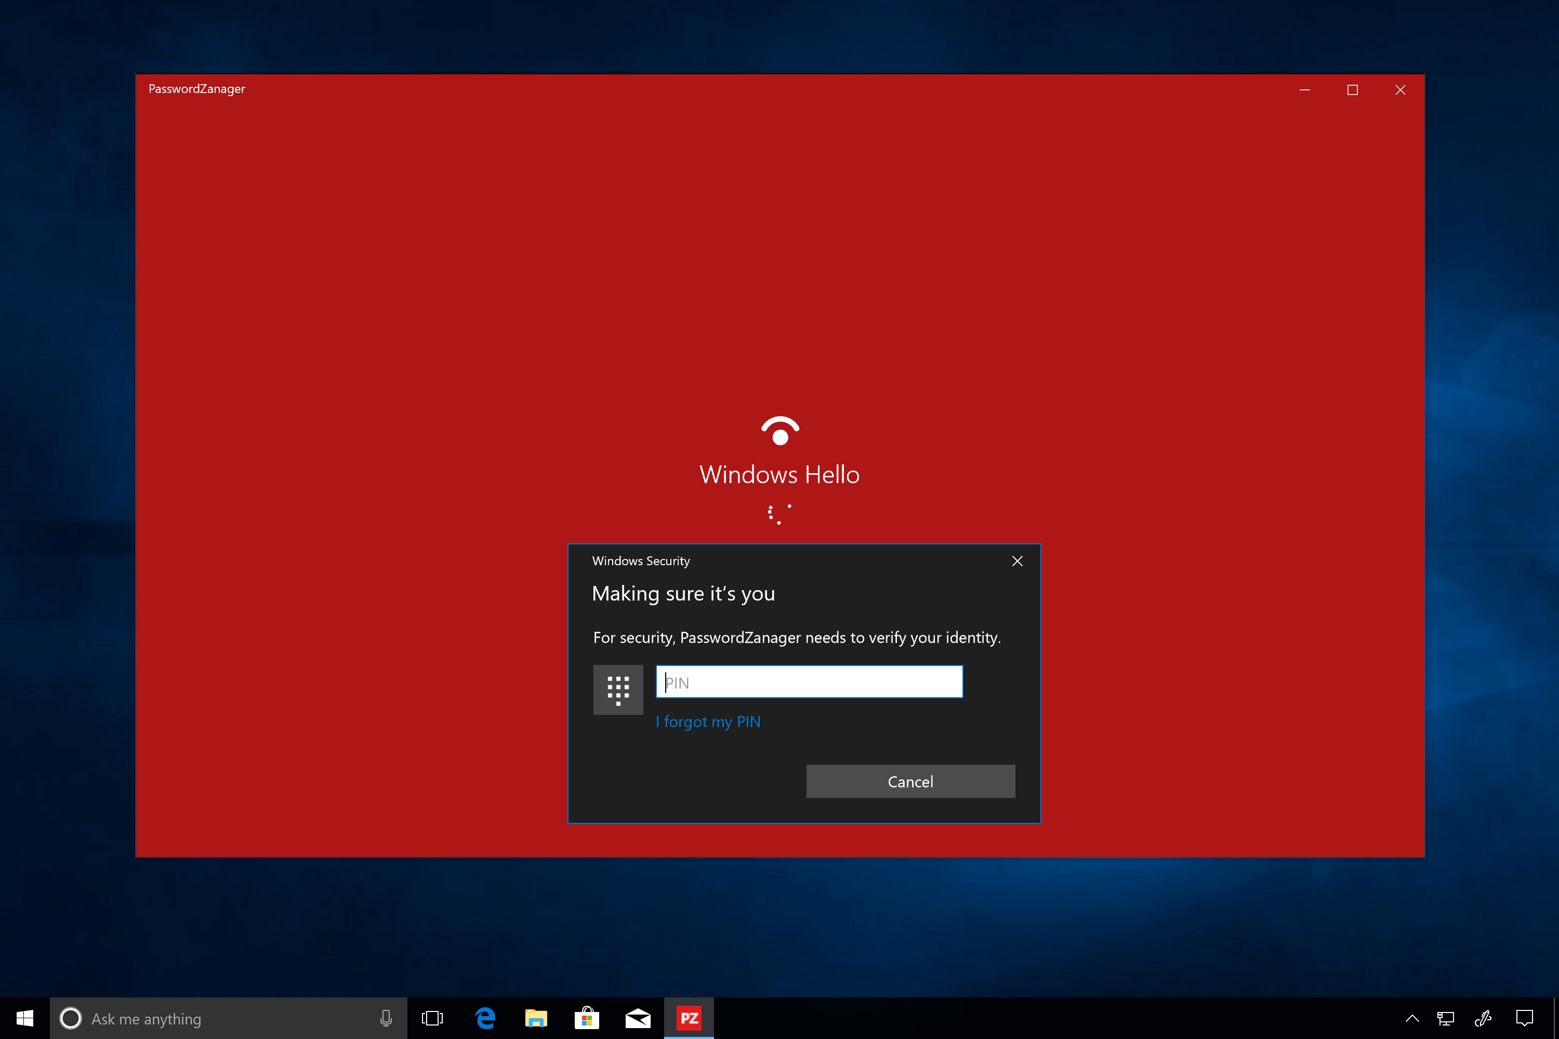
Task: Click the PIN keypad icon in the dialog
Action: (x=618, y=690)
